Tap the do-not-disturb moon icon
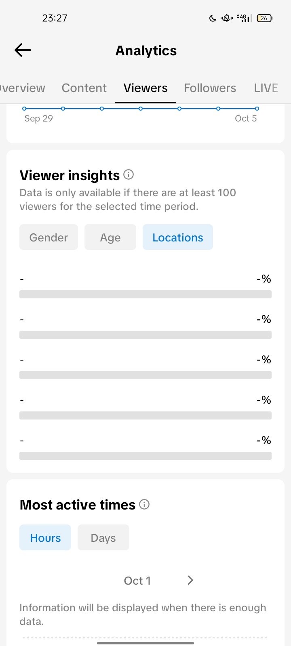 213,18
